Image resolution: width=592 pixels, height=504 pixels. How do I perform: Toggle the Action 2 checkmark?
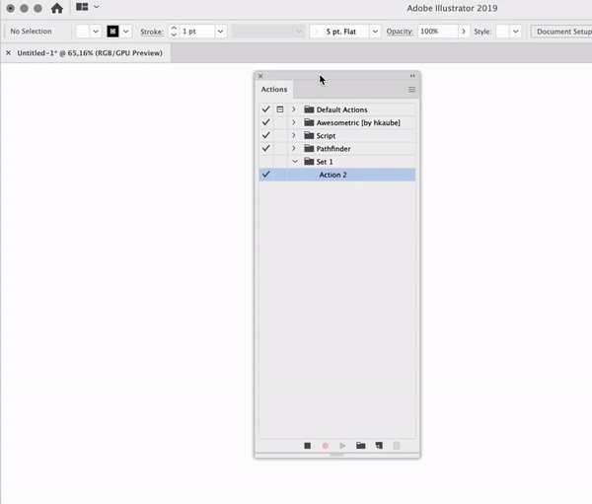coord(265,175)
